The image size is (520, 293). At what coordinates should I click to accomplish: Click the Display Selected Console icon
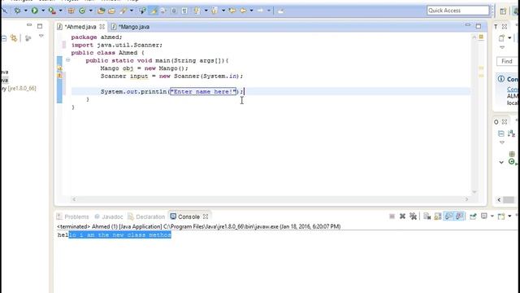pos(484,216)
